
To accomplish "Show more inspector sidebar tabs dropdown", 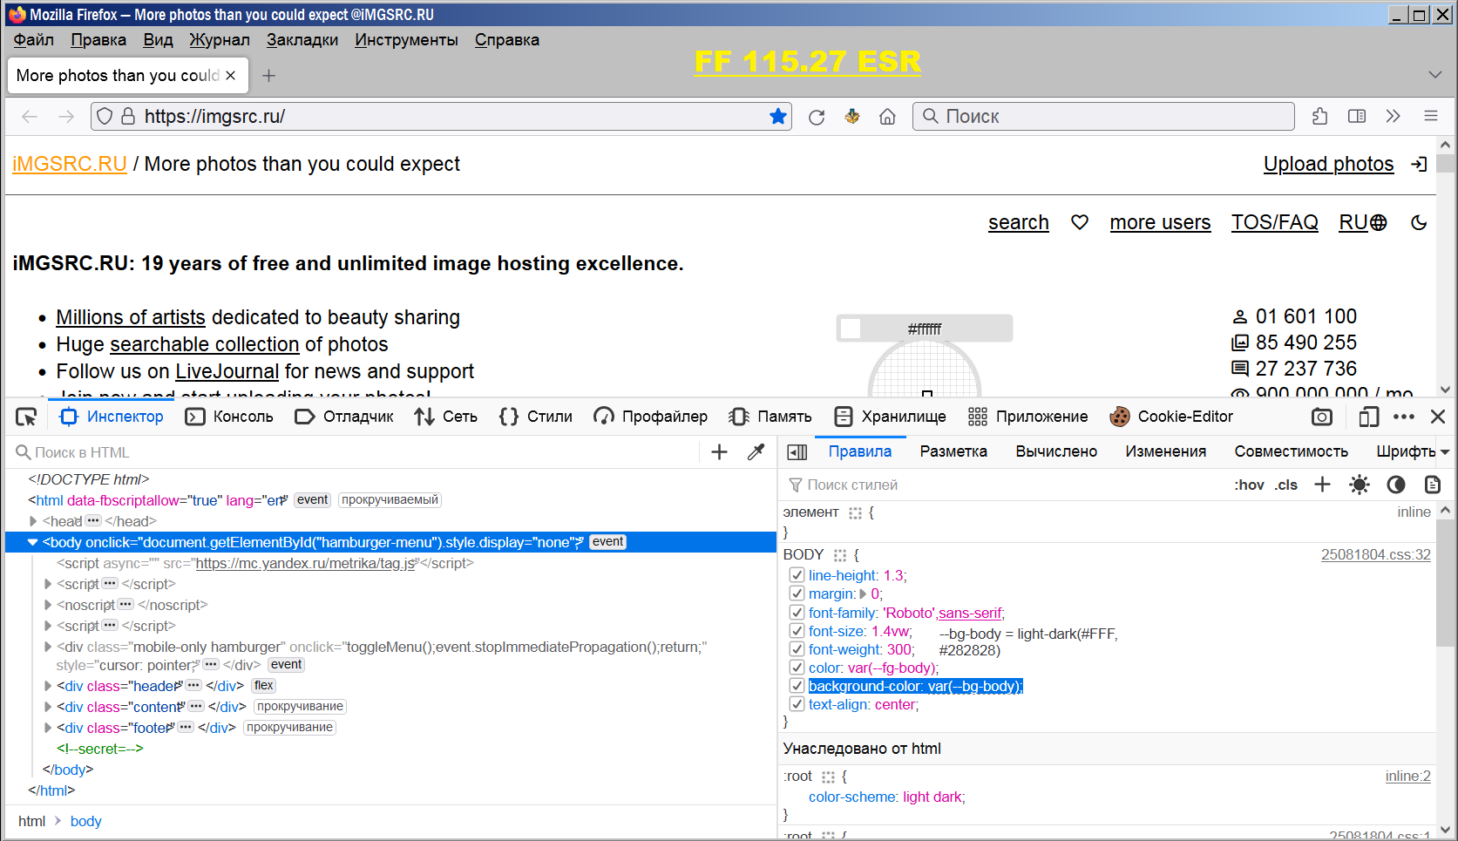I will [1445, 451].
